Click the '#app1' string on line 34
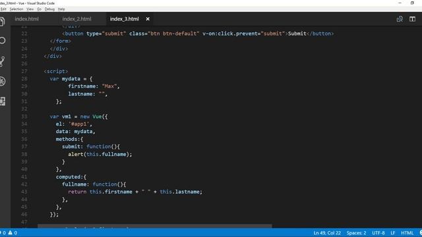 click(x=79, y=124)
